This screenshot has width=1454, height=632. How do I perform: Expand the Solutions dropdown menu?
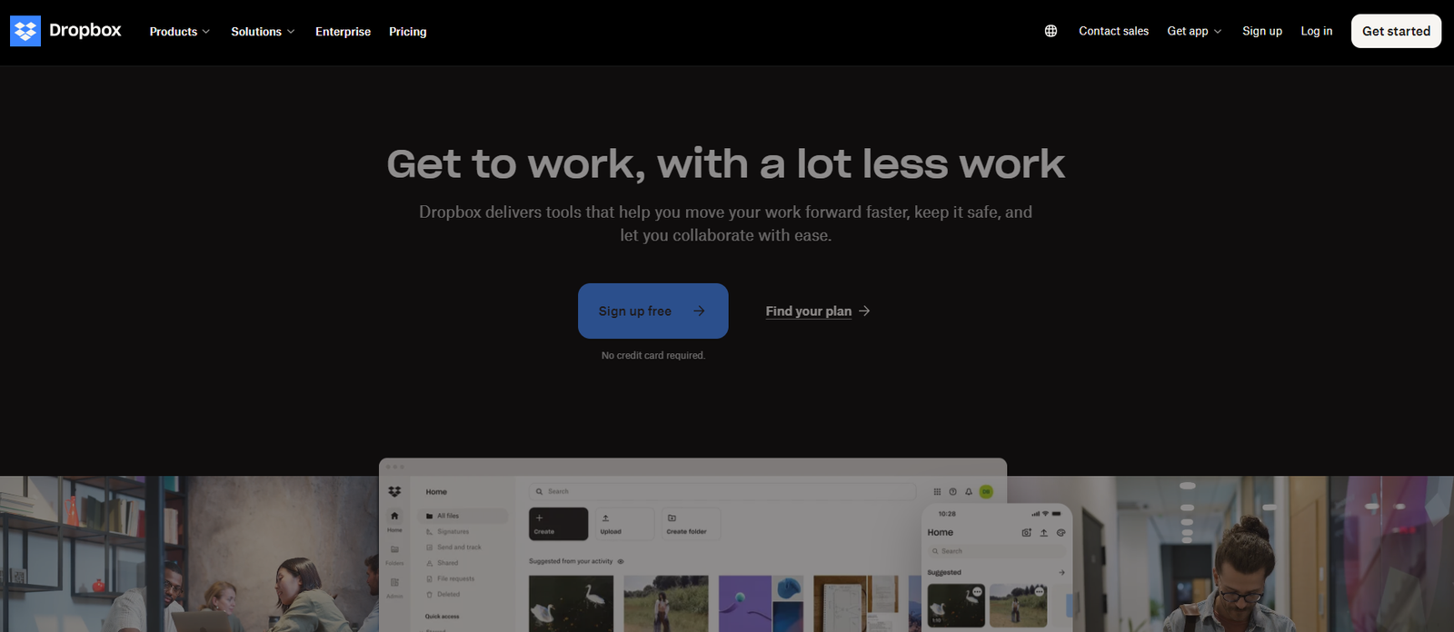click(263, 32)
